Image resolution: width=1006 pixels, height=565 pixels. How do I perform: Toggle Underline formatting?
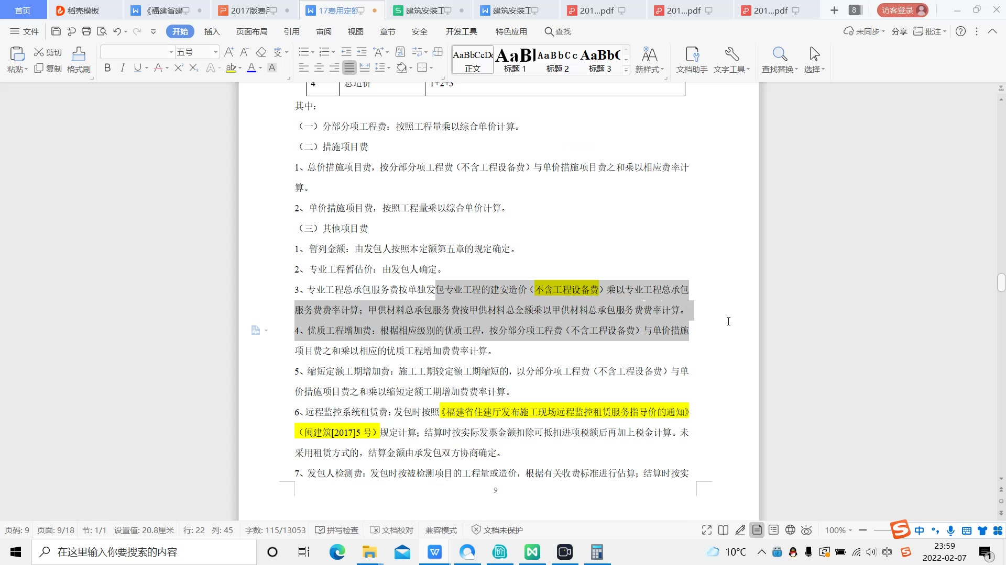(137, 67)
